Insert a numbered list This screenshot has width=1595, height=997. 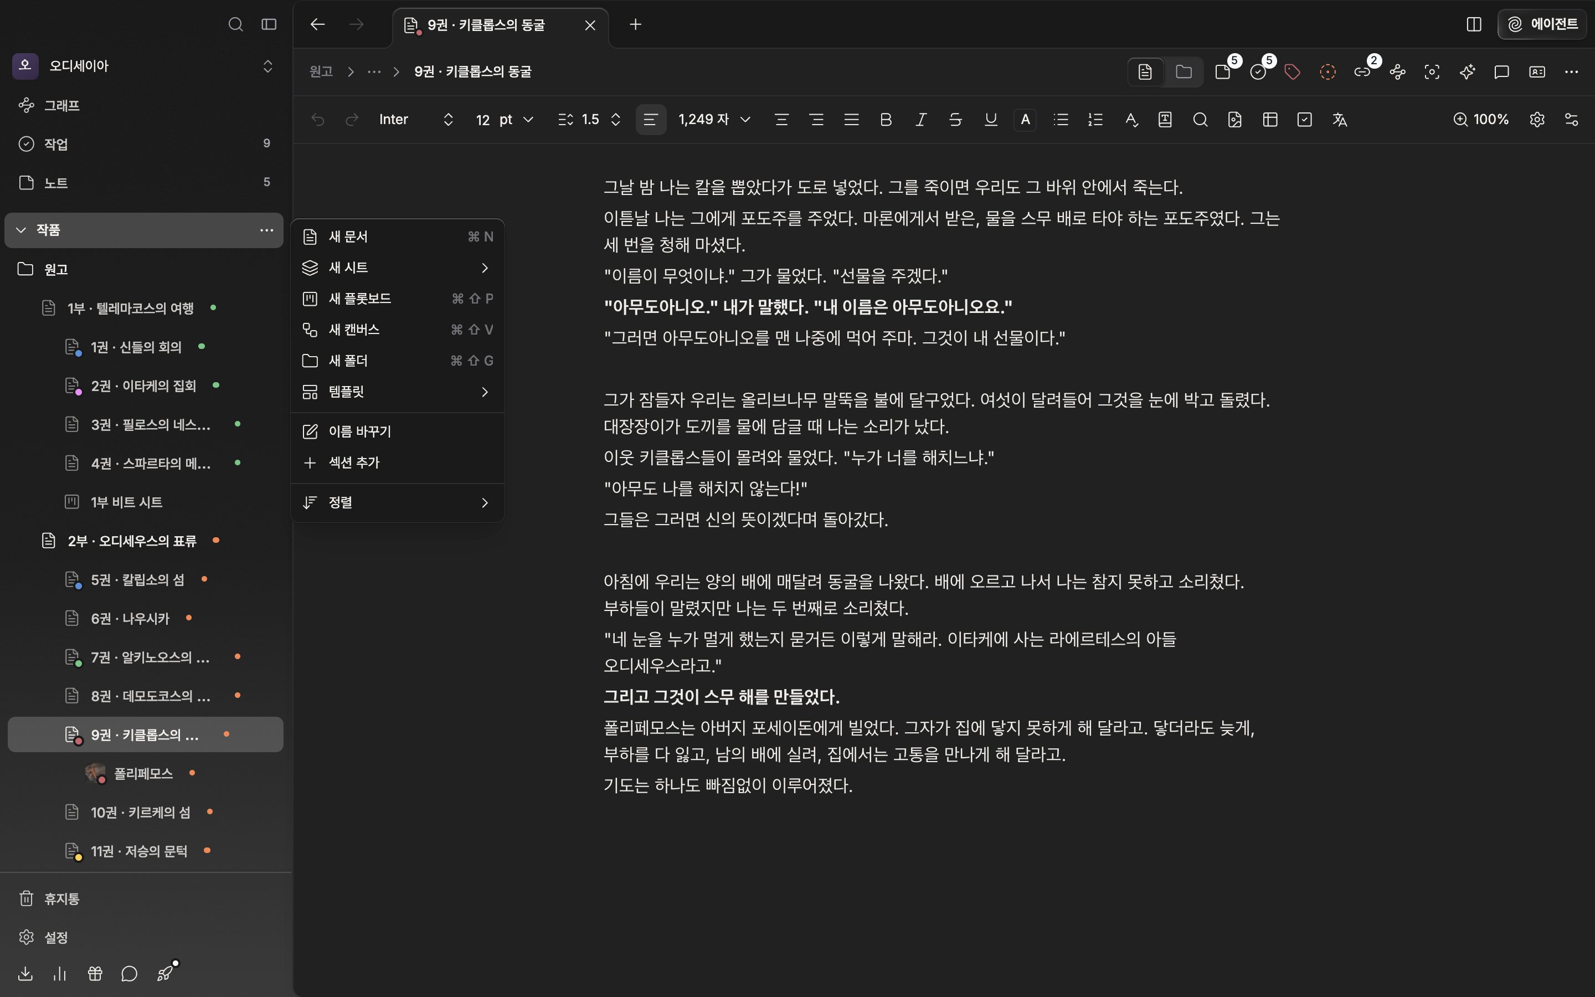[x=1095, y=119]
